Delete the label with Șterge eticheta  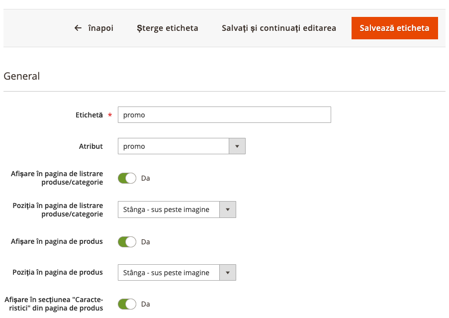168,28
